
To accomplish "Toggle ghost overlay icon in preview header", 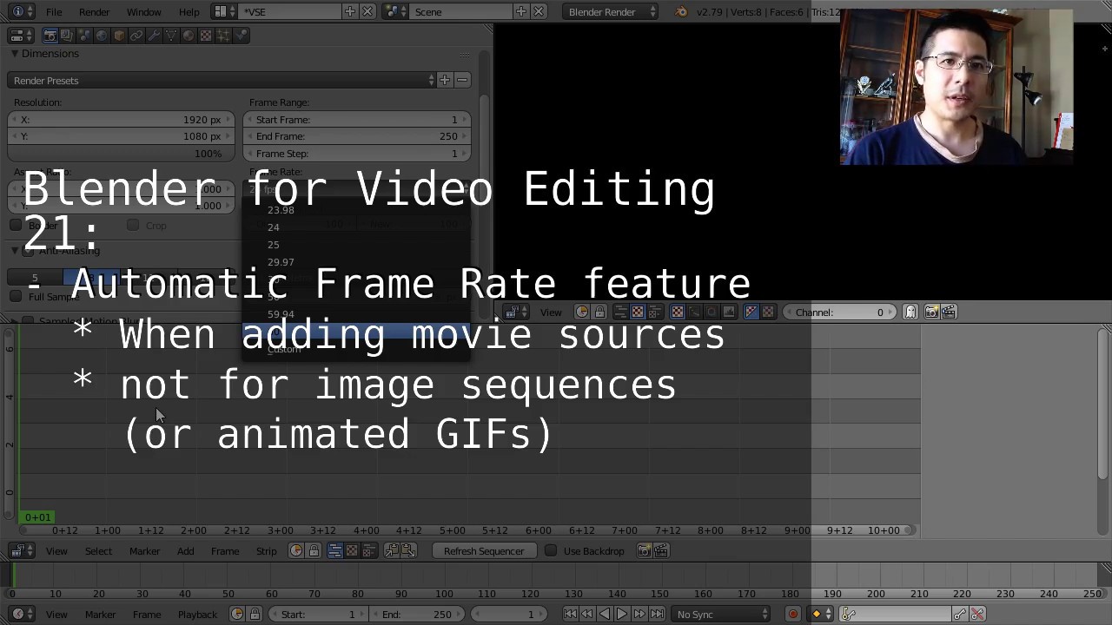I will pyautogui.click(x=910, y=312).
